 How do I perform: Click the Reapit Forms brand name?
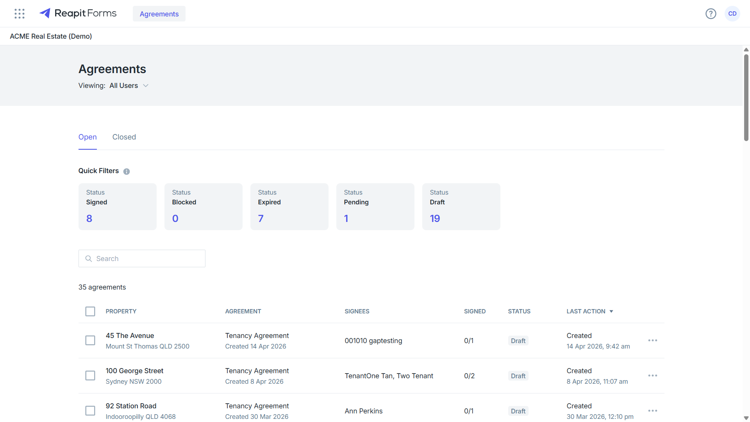86,13
